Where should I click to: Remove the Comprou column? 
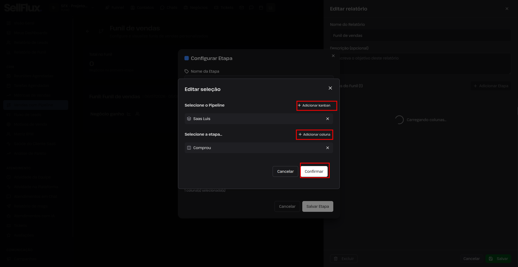pos(328,148)
